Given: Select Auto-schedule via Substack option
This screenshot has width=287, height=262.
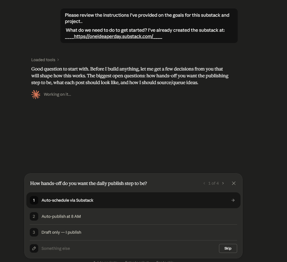Looking at the screenshot, I should [x=133, y=200].
